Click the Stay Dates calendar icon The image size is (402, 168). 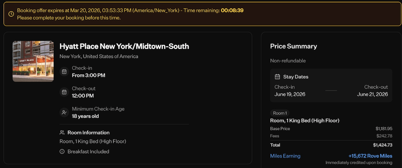pyautogui.click(x=278, y=77)
